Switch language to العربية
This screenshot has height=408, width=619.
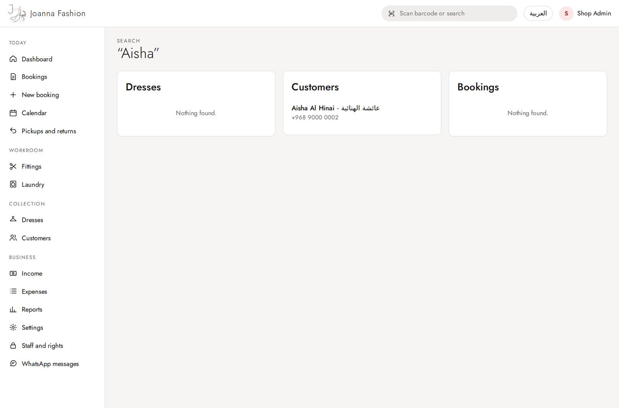pos(538,14)
